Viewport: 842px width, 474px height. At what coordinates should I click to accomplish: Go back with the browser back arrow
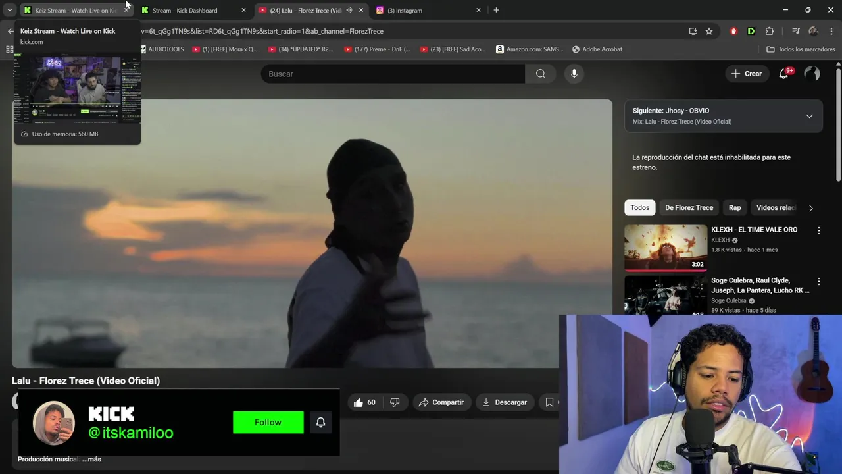click(x=10, y=31)
